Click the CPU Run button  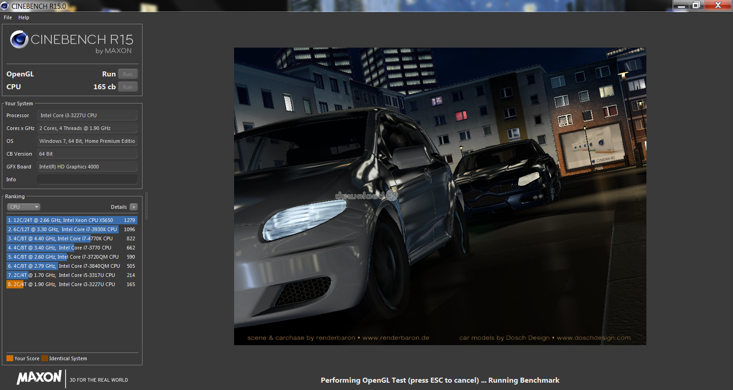pyautogui.click(x=128, y=87)
